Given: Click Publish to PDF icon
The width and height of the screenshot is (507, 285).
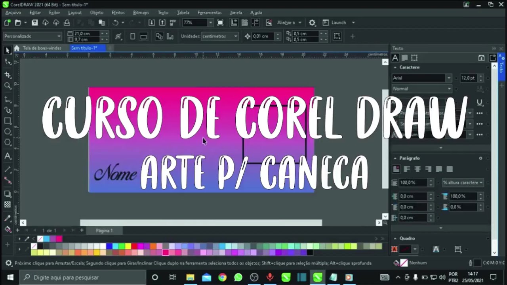Looking at the screenshot, I should pyautogui.click(x=173, y=23).
